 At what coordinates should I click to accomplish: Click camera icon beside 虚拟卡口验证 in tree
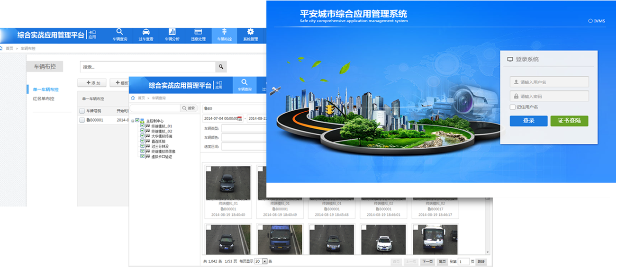pyautogui.click(x=148, y=157)
